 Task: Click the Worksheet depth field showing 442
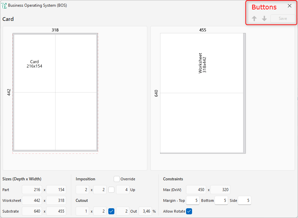32,201
